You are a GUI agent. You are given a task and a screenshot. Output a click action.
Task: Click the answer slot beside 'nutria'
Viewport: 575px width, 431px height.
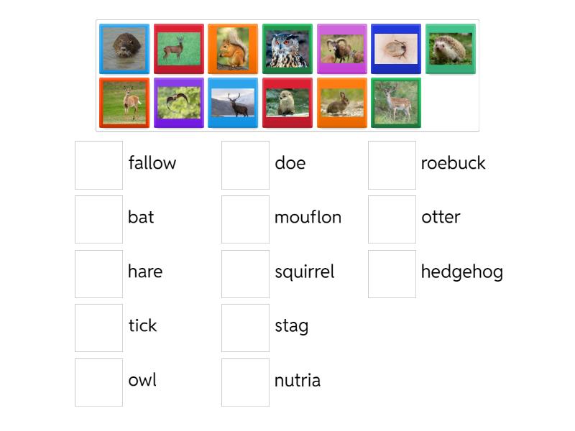point(245,382)
